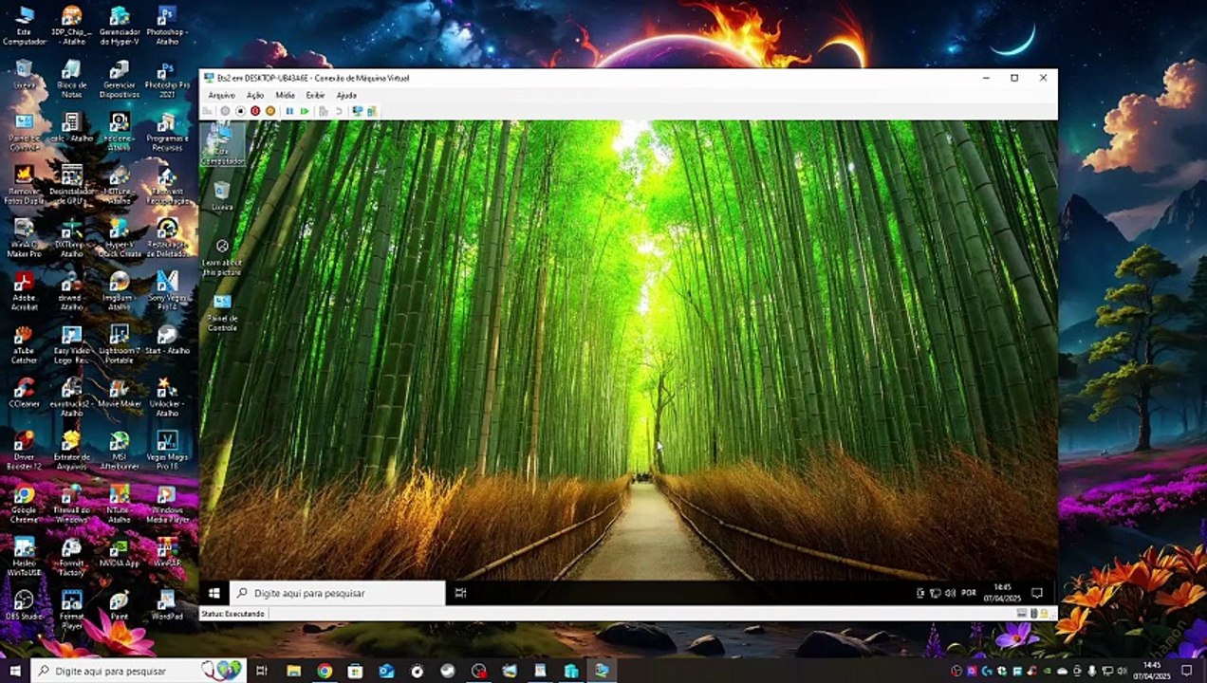This screenshot has height=683, width=1207.
Task: Select Bloco de Notas host desktop icon
Action: (x=71, y=80)
